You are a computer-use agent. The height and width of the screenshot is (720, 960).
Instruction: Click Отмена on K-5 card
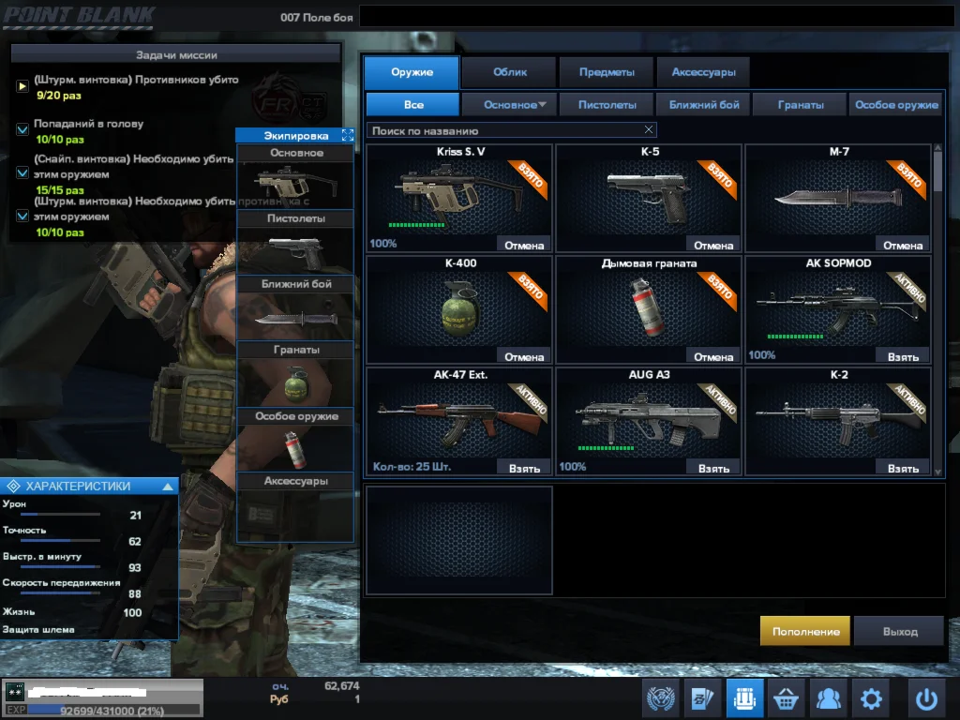(x=712, y=245)
